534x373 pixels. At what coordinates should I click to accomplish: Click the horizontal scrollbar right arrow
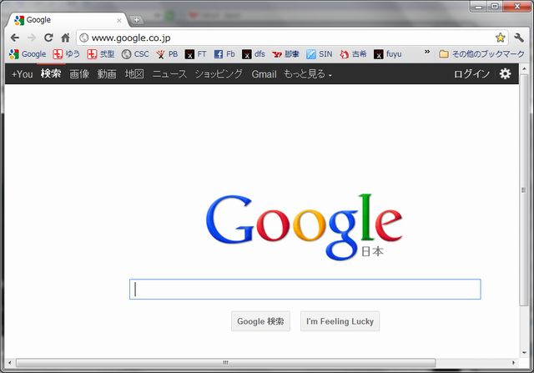pyautogui.click(x=514, y=363)
